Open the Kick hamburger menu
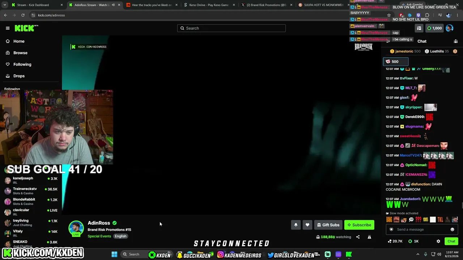This screenshot has width=463, height=260. coord(8,28)
